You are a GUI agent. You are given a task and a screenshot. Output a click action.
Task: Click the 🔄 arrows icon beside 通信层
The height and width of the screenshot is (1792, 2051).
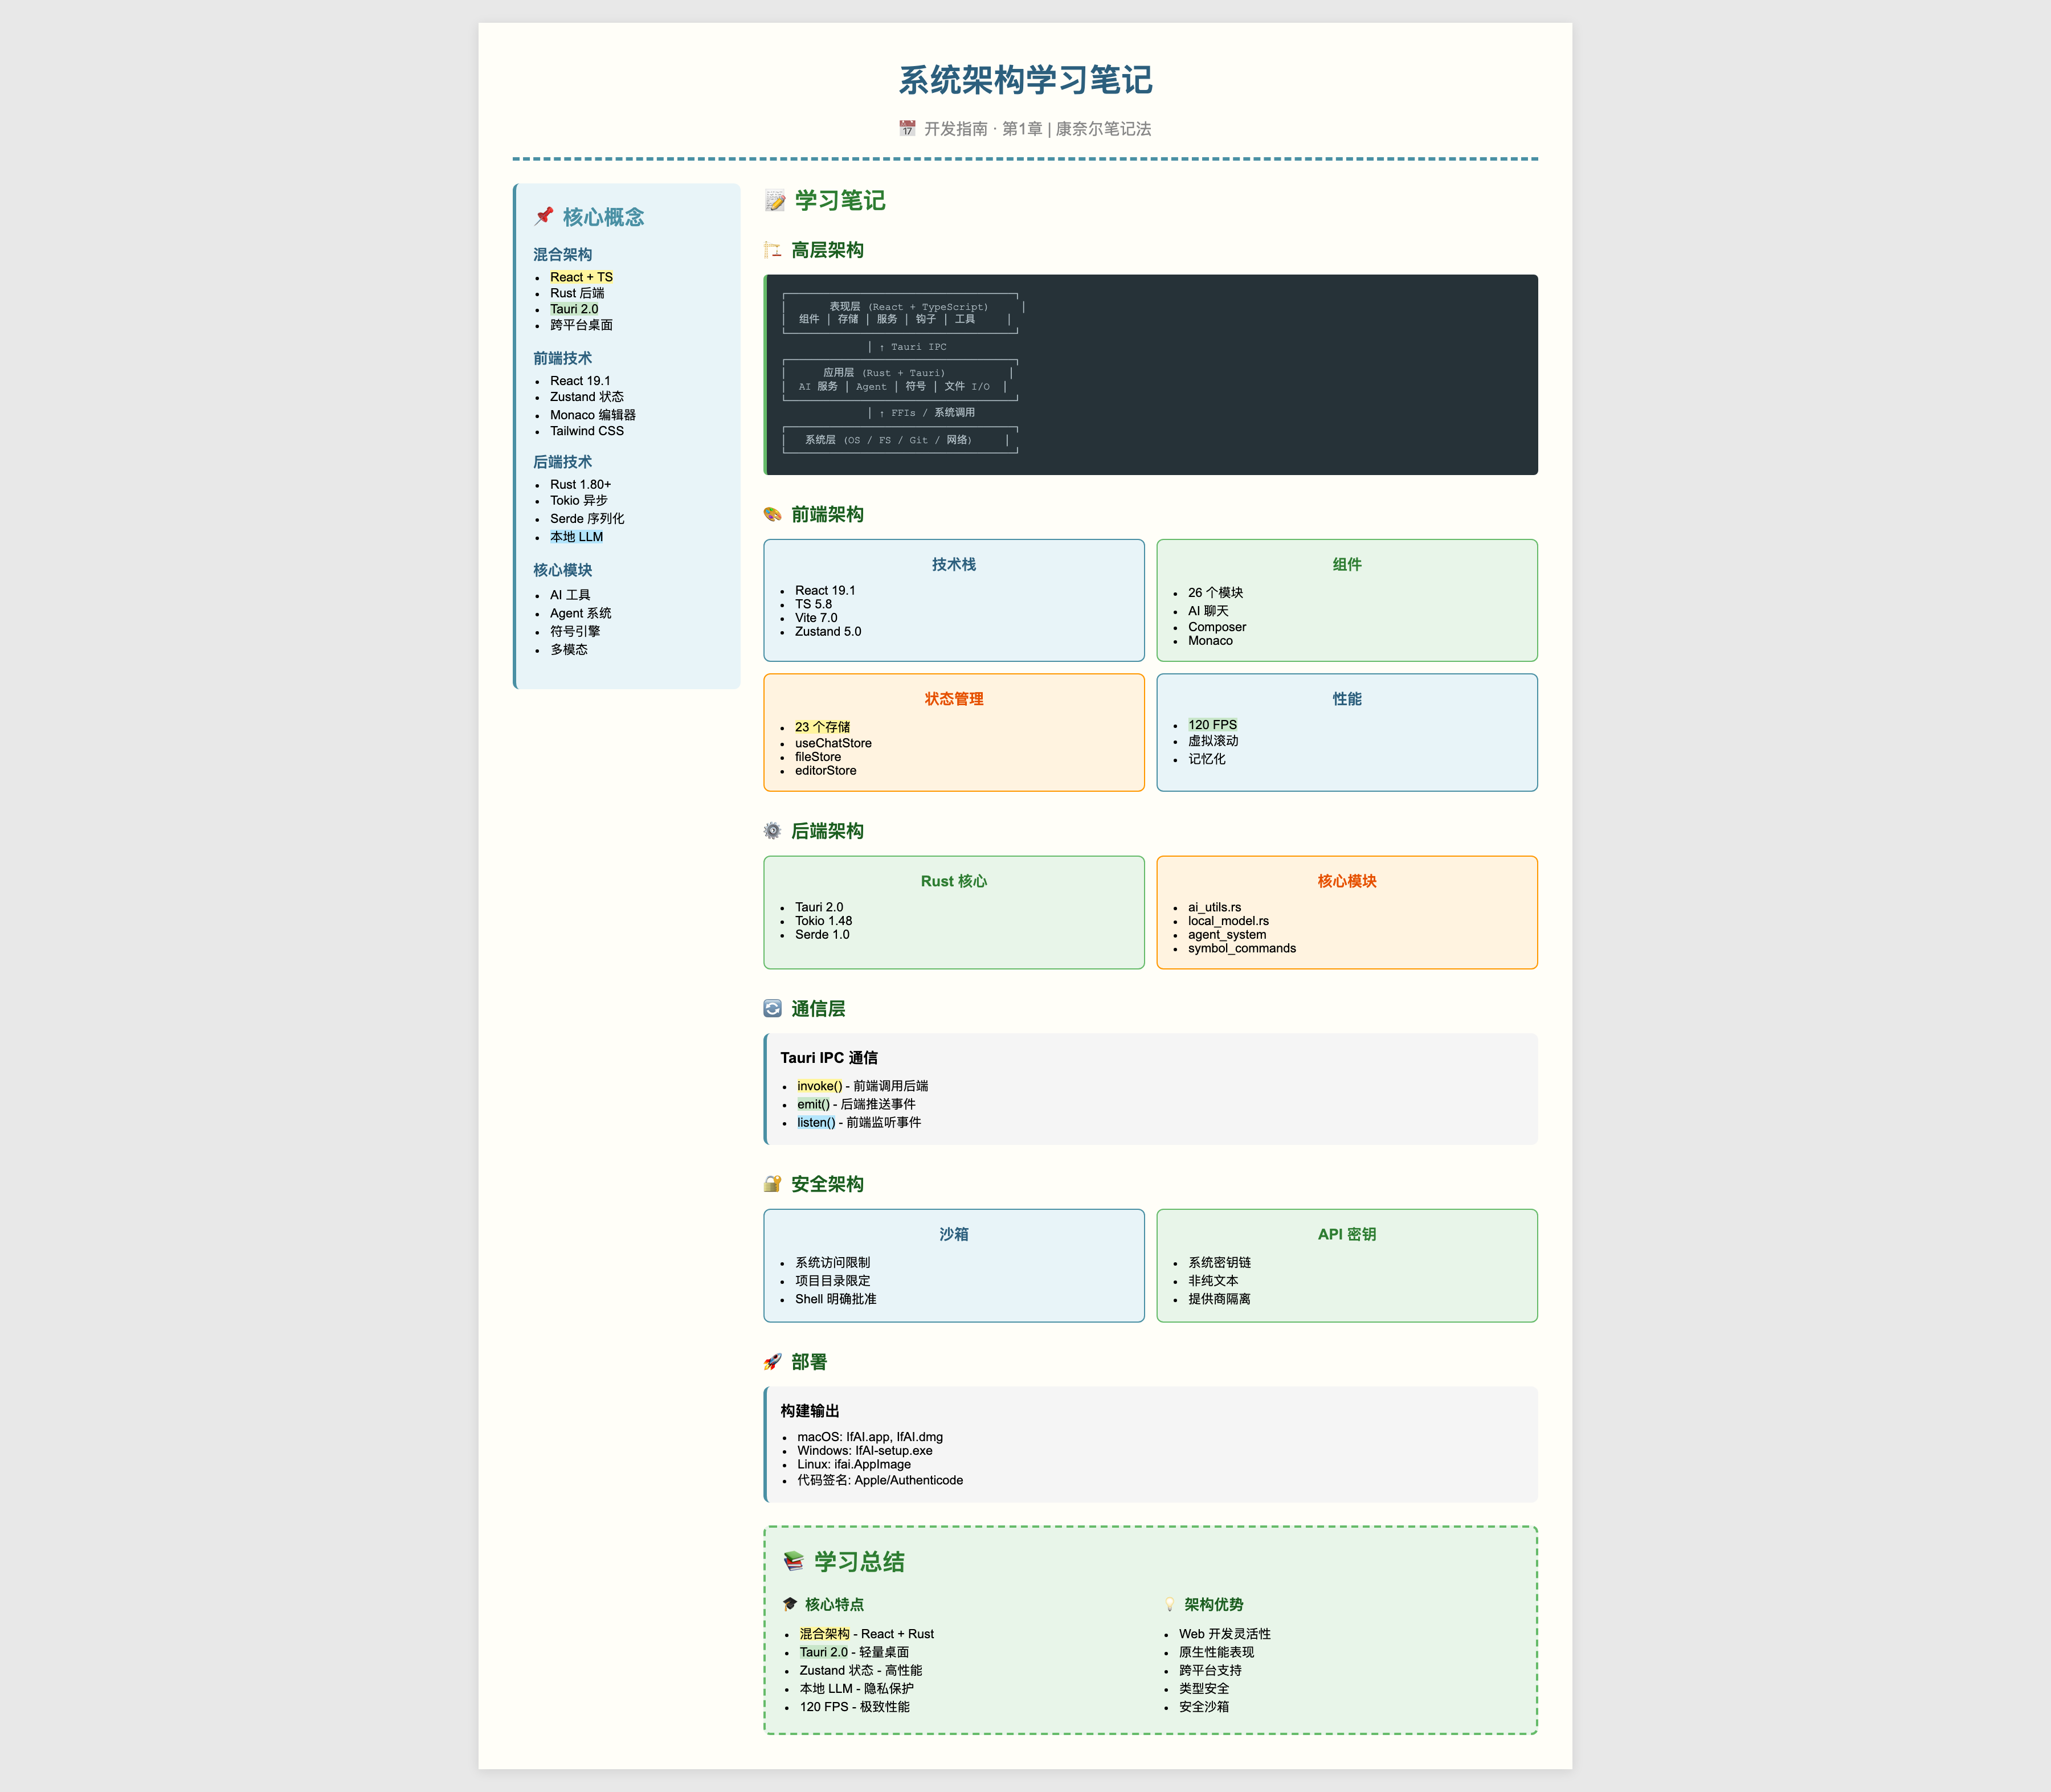[771, 1009]
